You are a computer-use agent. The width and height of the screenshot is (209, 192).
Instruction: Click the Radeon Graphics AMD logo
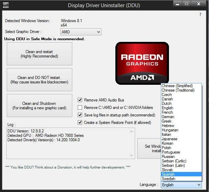[x=142, y=63]
